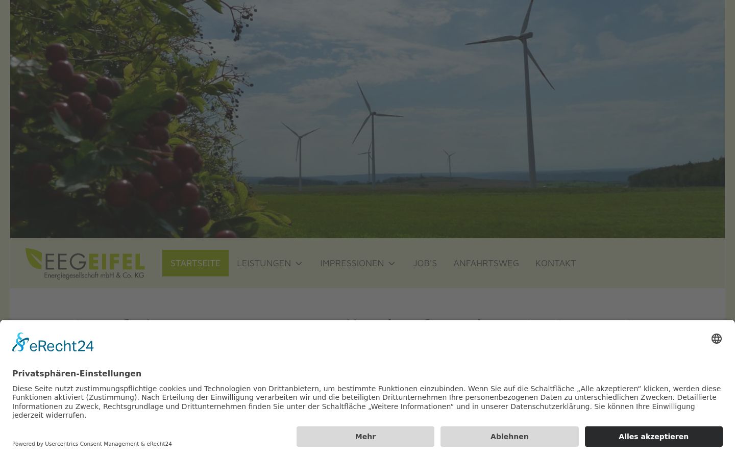735x459 pixels.
Task: Click the Privatsphären-Einstellungen heading
Action: coord(77,374)
